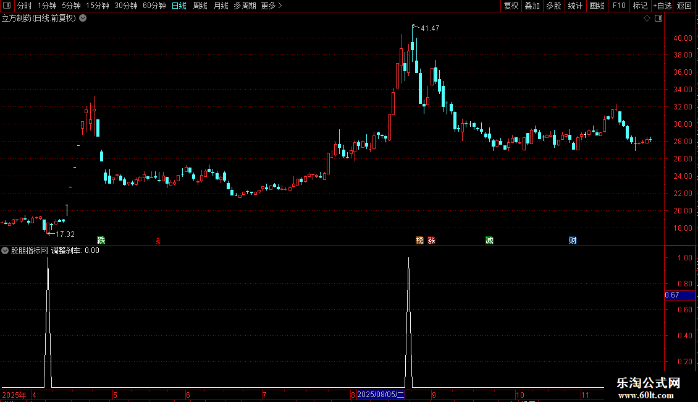The image size is (698, 402).
Task: Click the 股朋指标网 indicator name
Action: tap(30, 250)
